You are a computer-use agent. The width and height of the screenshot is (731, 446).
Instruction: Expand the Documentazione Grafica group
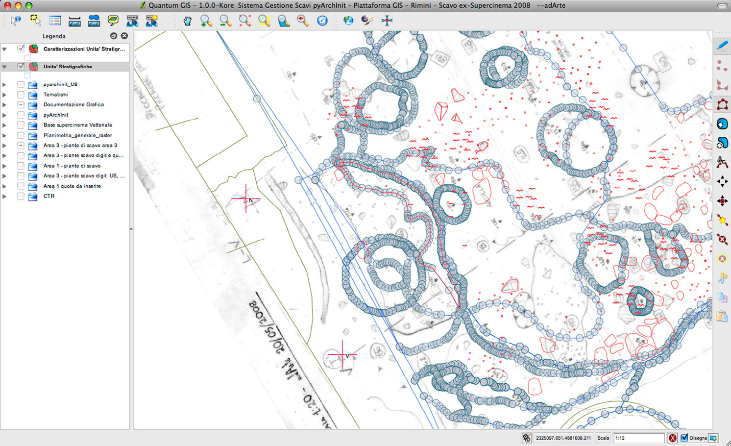pos(4,104)
